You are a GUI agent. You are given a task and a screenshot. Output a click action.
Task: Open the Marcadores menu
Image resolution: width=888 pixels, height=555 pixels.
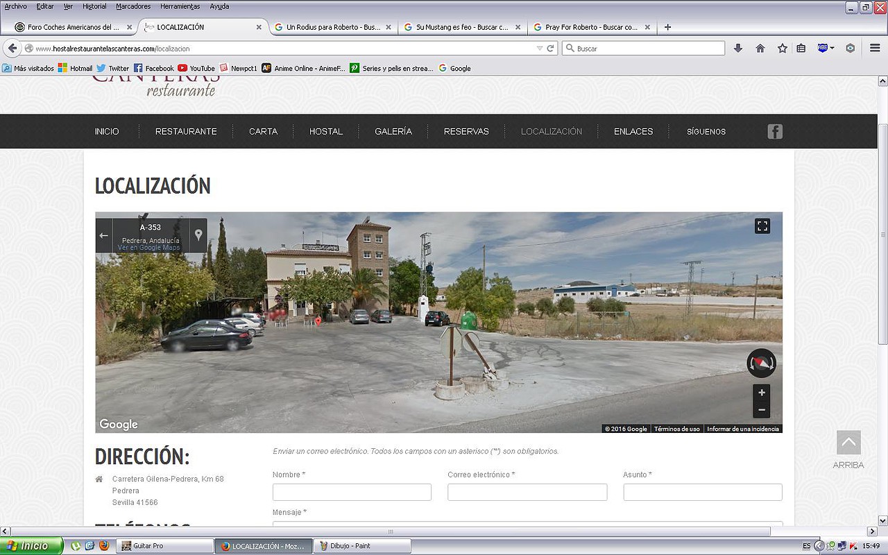(x=134, y=6)
